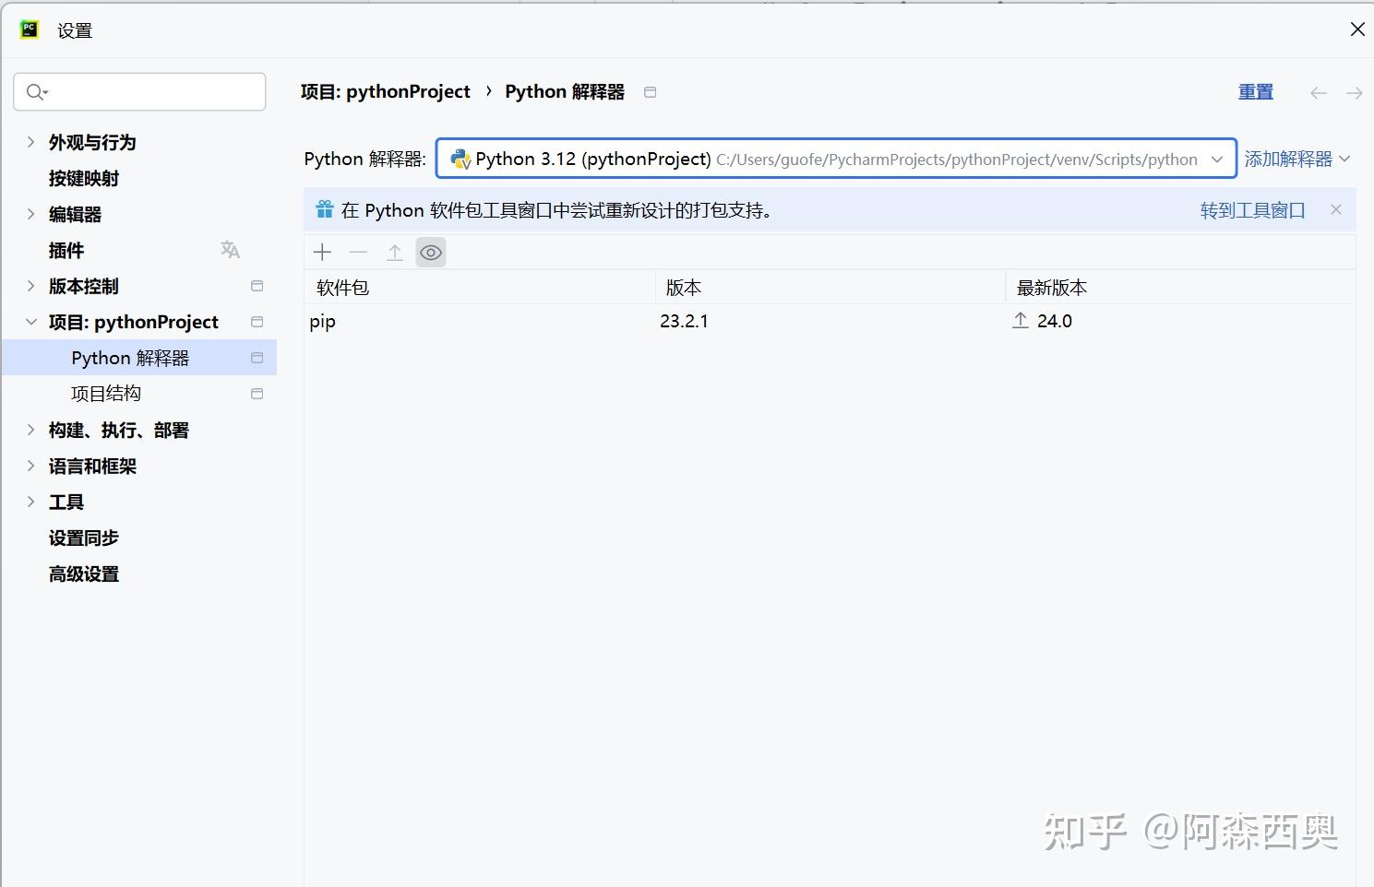Viewport: 1374px width, 887px height.
Task: Toggle the project-scope icon beside Python 解释器
Action: pyautogui.click(x=257, y=358)
